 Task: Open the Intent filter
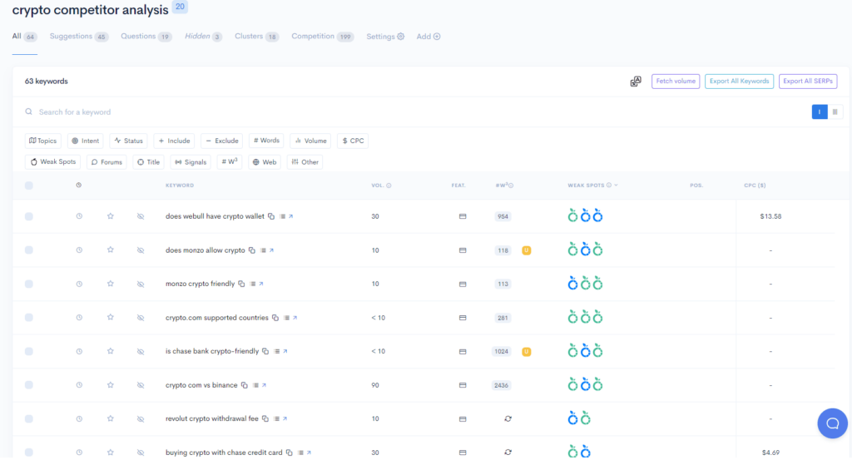[x=86, y=141]
